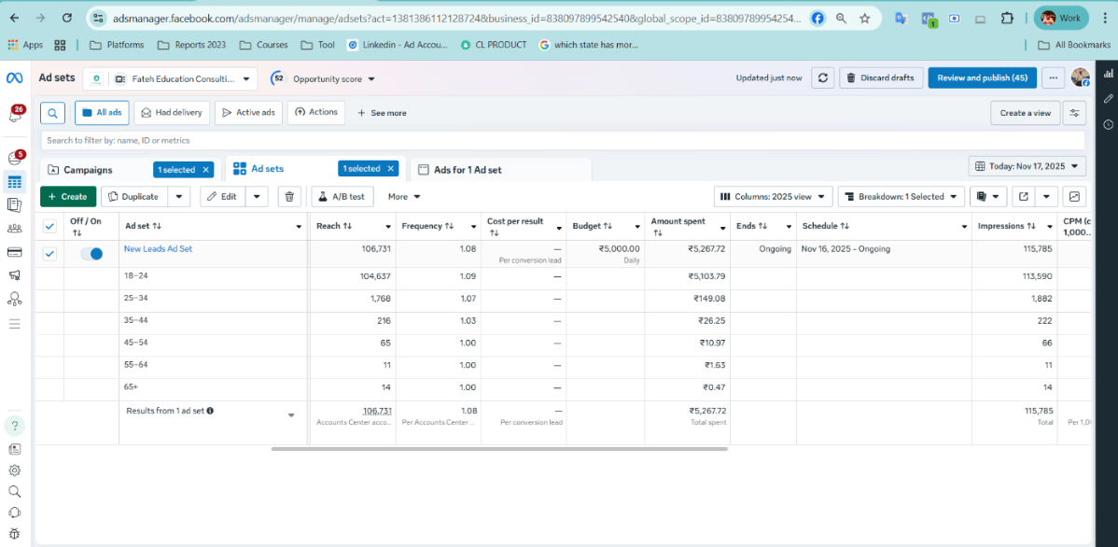Open the Billing card icon in sidebar
This screenshot has height=547, width=1118.
(x=14, y=252)
